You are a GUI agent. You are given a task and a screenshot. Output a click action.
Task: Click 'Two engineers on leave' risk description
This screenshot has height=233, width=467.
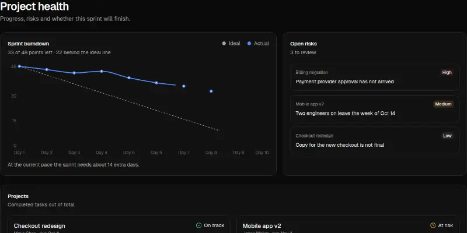[345, 113]
